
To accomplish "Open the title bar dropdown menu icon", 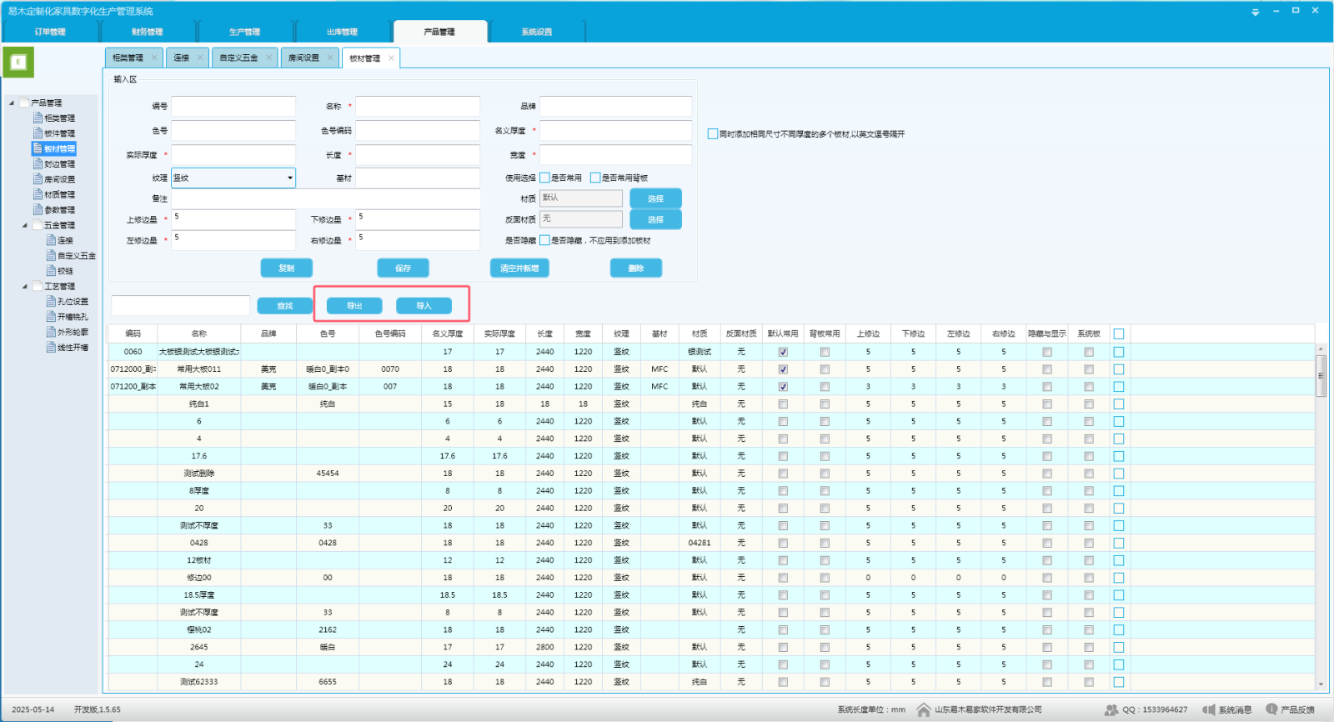I will click(1256, 12).
